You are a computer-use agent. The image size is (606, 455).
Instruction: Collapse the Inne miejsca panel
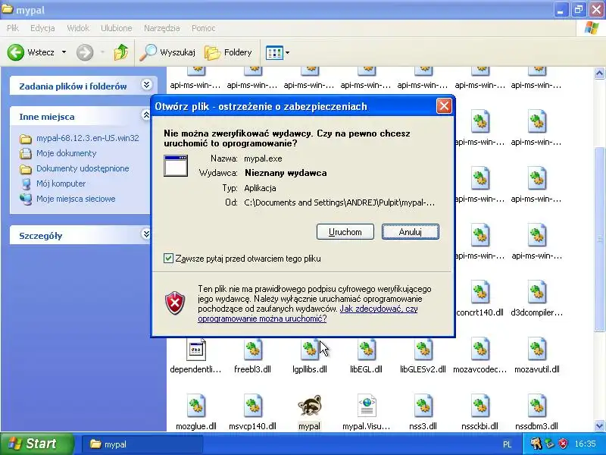pyautogui.click(x=146, y=115)
